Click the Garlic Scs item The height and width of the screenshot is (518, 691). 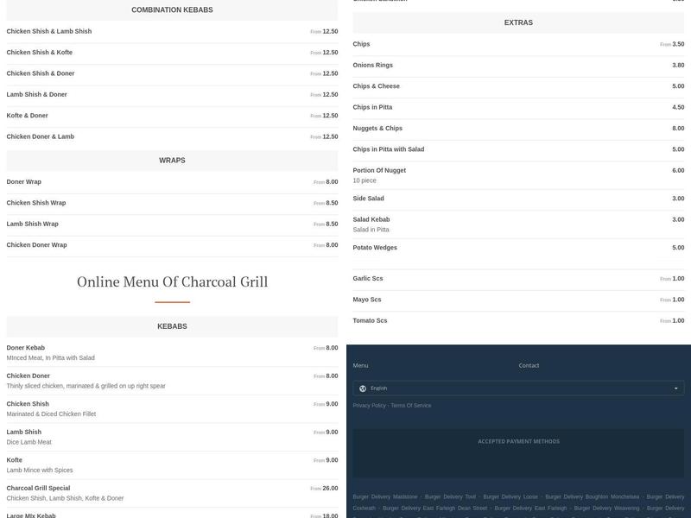(x=517, y=279)
